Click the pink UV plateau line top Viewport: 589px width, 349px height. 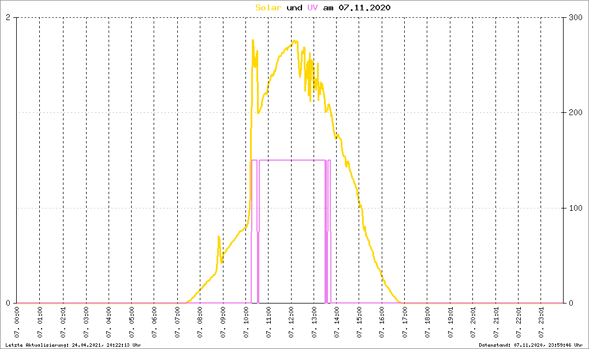(x=292, y=160)
